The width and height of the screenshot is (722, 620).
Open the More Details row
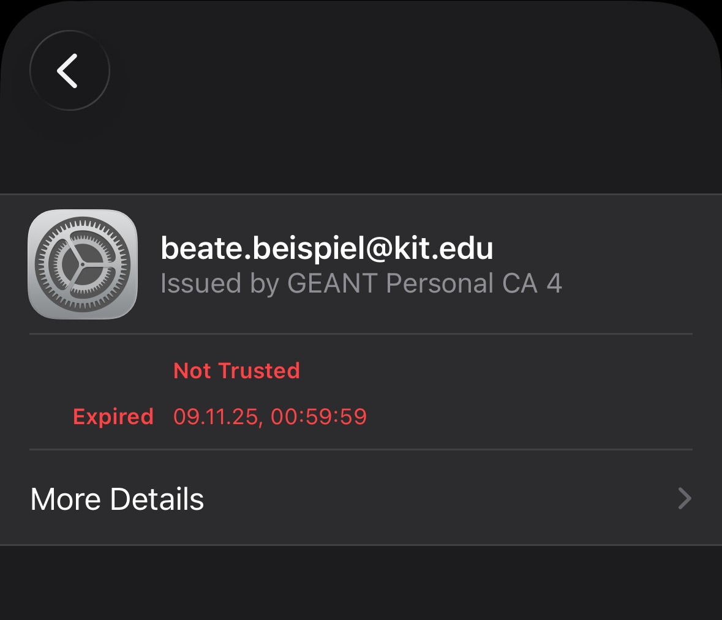click(x=361, y=499)
